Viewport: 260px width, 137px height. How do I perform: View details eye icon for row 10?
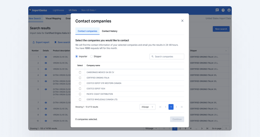coord(46,121)
